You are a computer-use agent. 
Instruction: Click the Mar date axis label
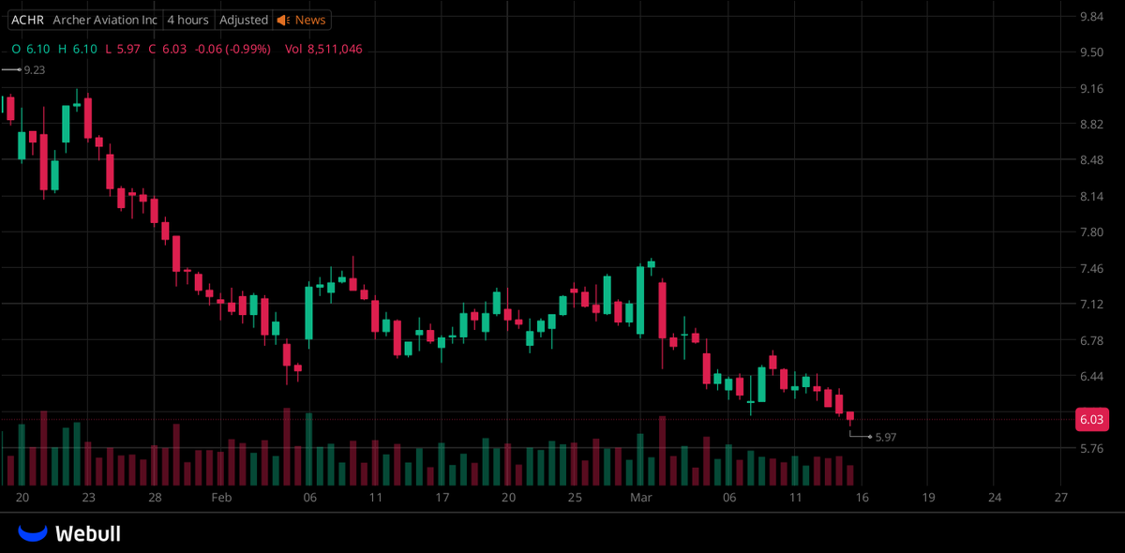tap(640, 498)
